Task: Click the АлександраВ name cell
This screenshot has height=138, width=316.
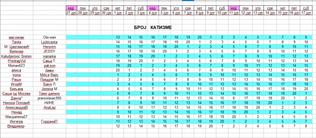Action: coord(16,108)
